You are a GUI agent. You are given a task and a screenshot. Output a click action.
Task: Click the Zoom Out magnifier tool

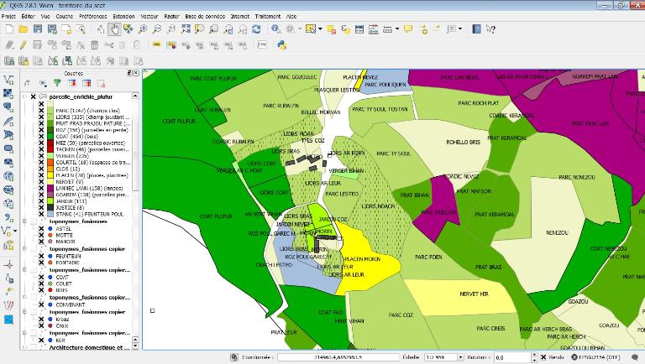(157, 29)
